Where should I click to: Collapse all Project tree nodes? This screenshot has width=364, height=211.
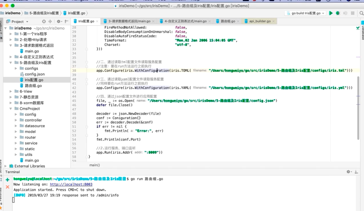50,22
